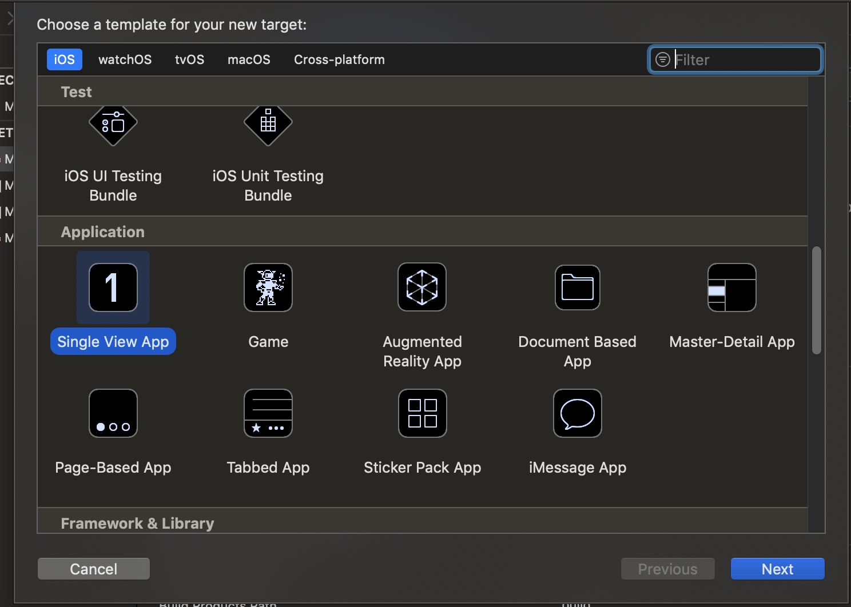Open the Cross-platform tab
The height and width of the screenshot is (607, 851).
(339, 59)
